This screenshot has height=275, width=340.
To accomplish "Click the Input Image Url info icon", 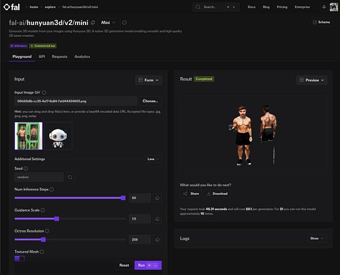I will [44, 92].
